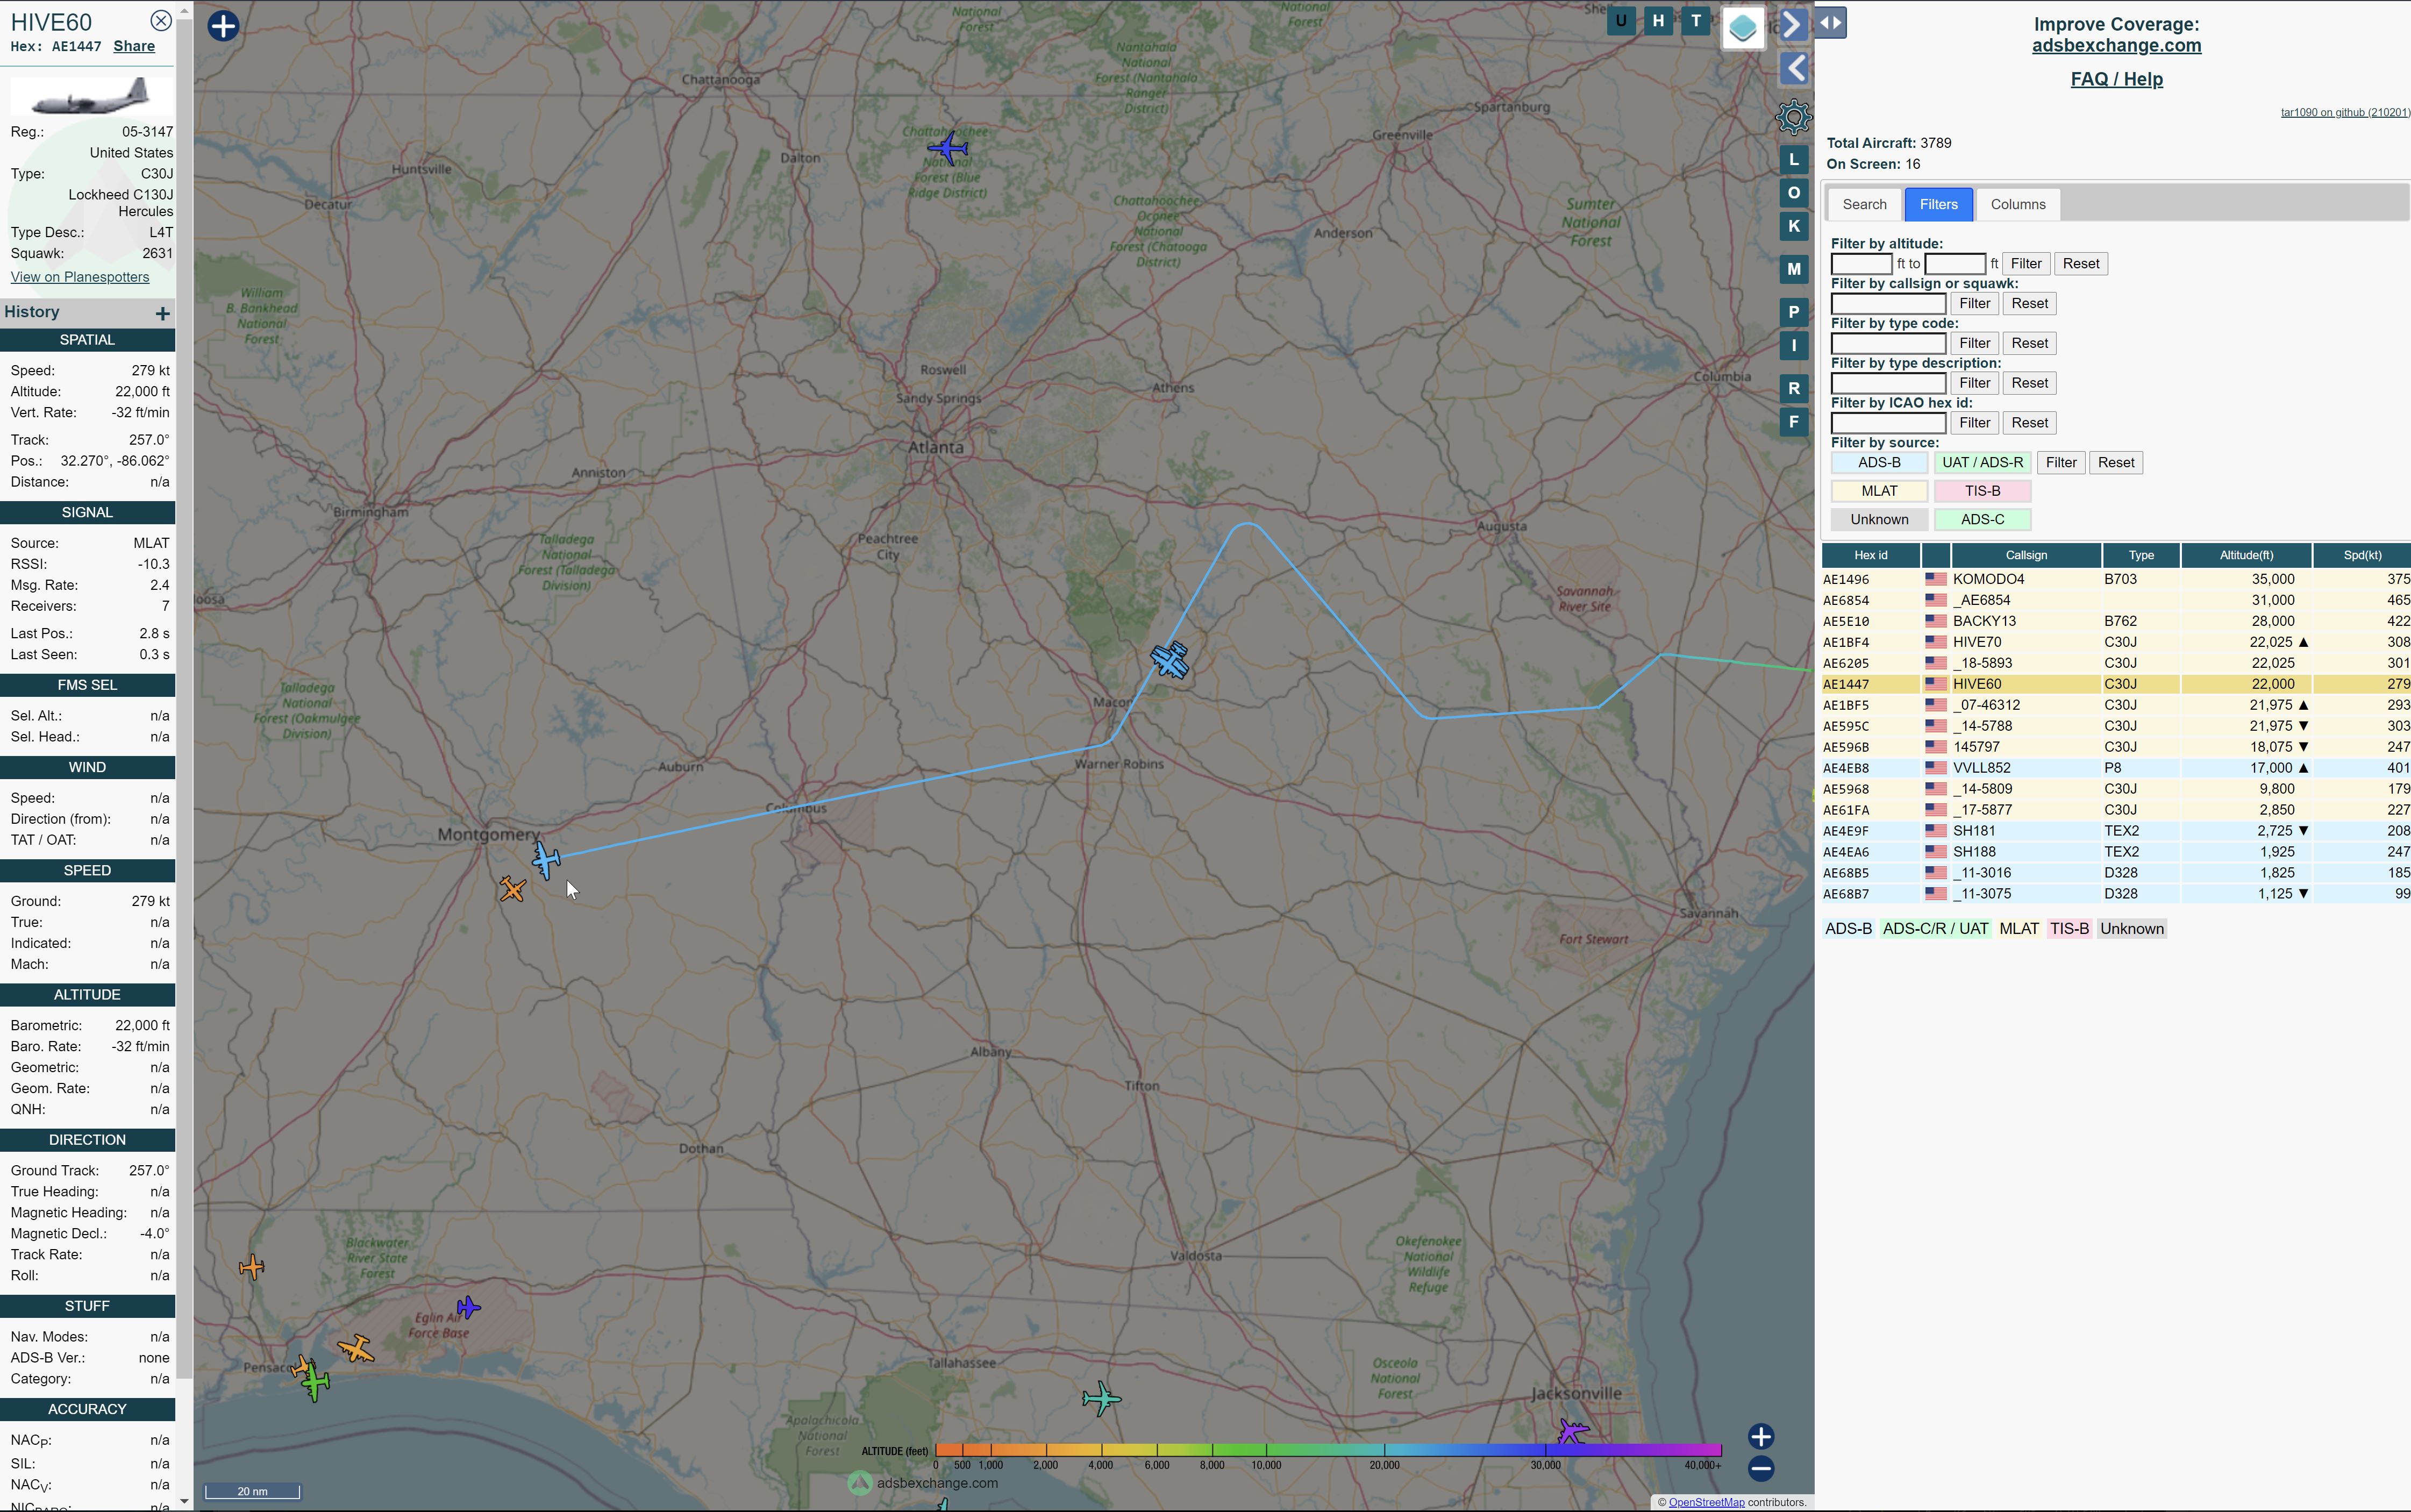Viewport: 2411px width, 1512px height.
Task: Apply the type description Filter button
Action: click(x=1974, y=383)
